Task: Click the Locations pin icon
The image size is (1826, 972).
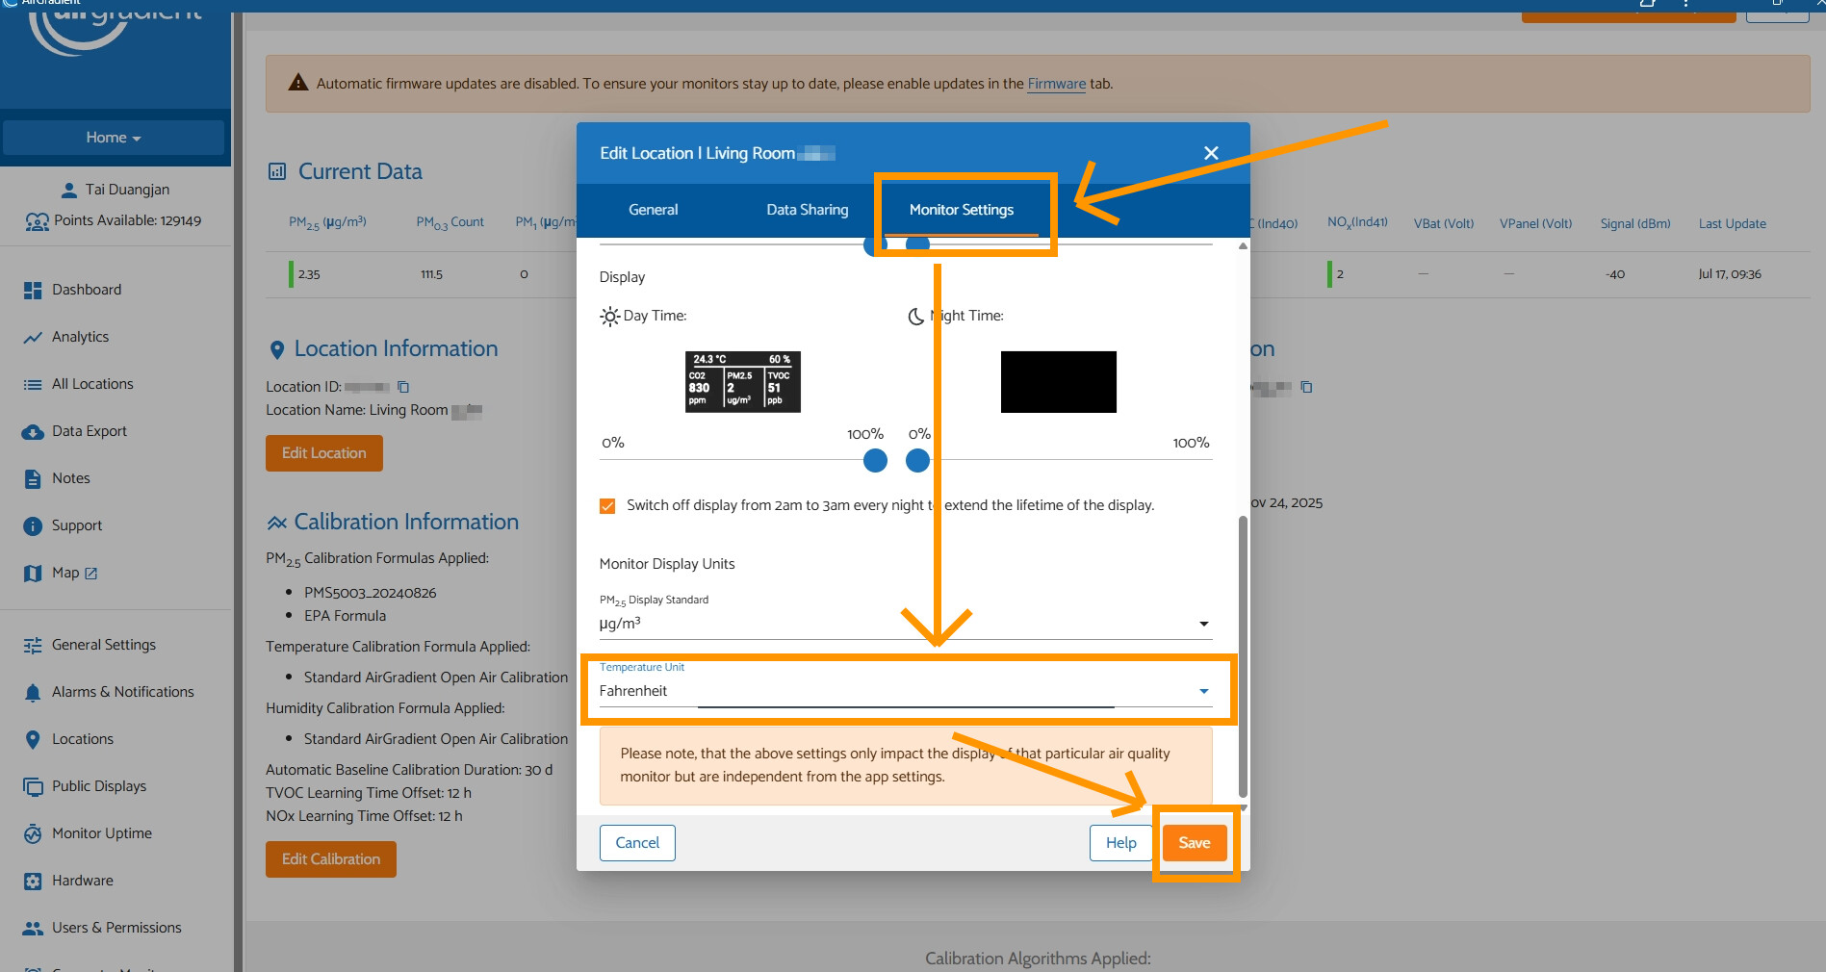Action: 33,740
